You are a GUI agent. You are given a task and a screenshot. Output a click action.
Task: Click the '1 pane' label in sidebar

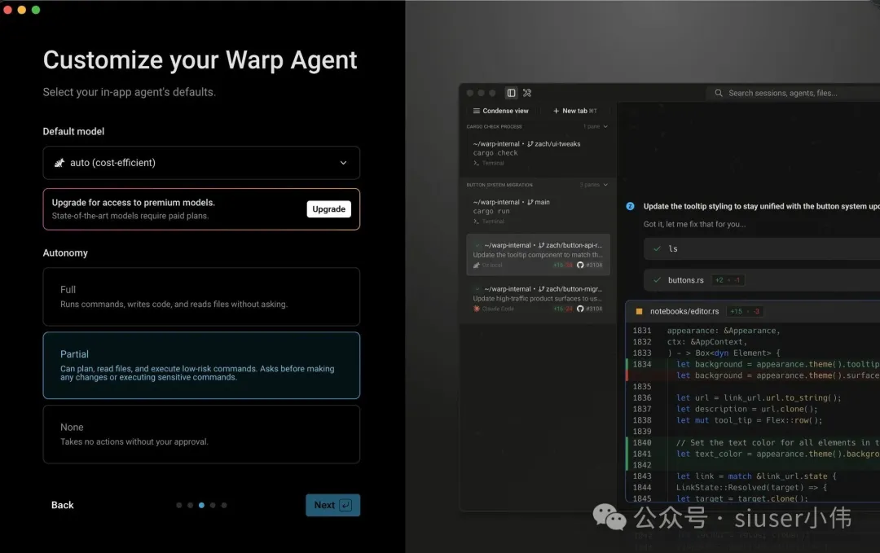click(591, 127)
